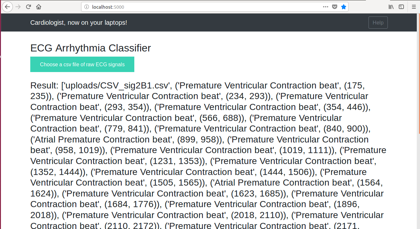Toggle the blue bookmark star
The height and width of the screenshot is (229, 420).
pyautogui.click(x=344, y=7)
